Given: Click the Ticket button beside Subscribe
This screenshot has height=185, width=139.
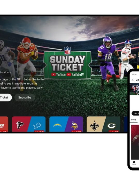Looking at the screenshot, I should 5,98.
